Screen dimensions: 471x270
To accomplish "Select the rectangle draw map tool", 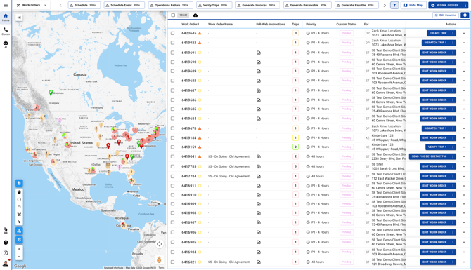I will click(19, 207).
